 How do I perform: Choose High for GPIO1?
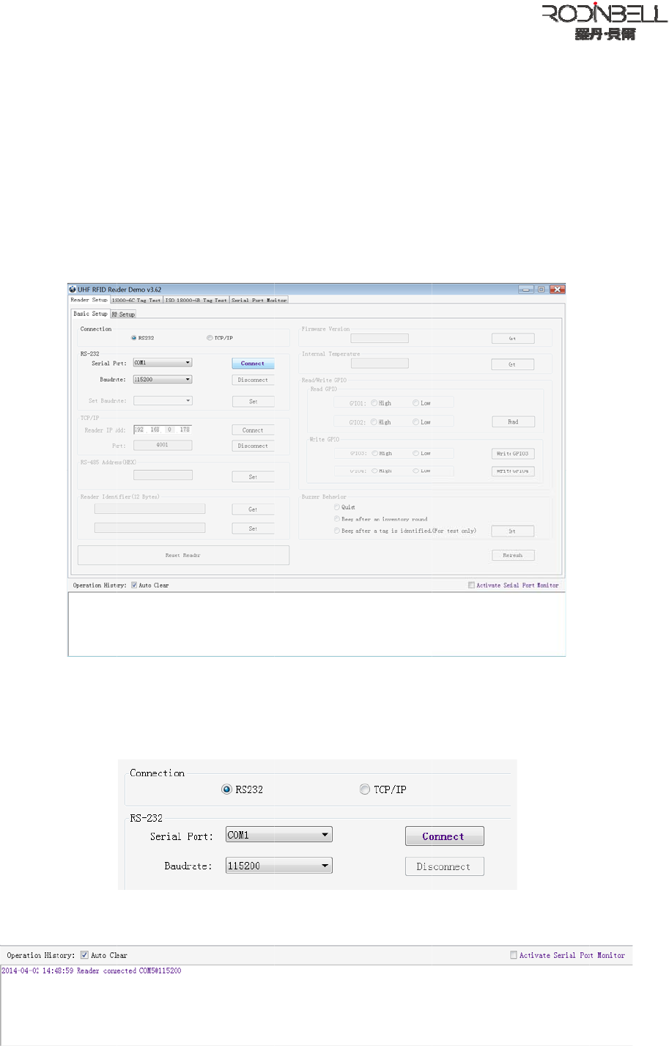pos(374,403)
